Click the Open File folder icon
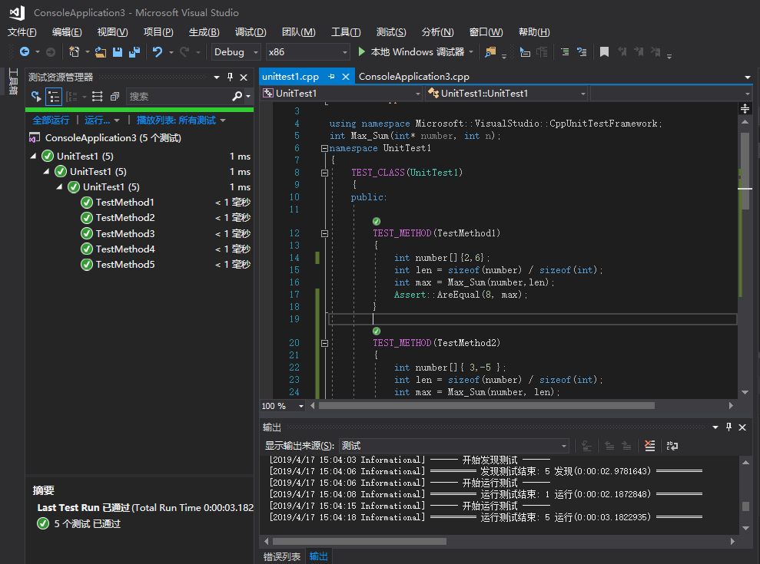This screenshot has width=760, height=564. 100,52
